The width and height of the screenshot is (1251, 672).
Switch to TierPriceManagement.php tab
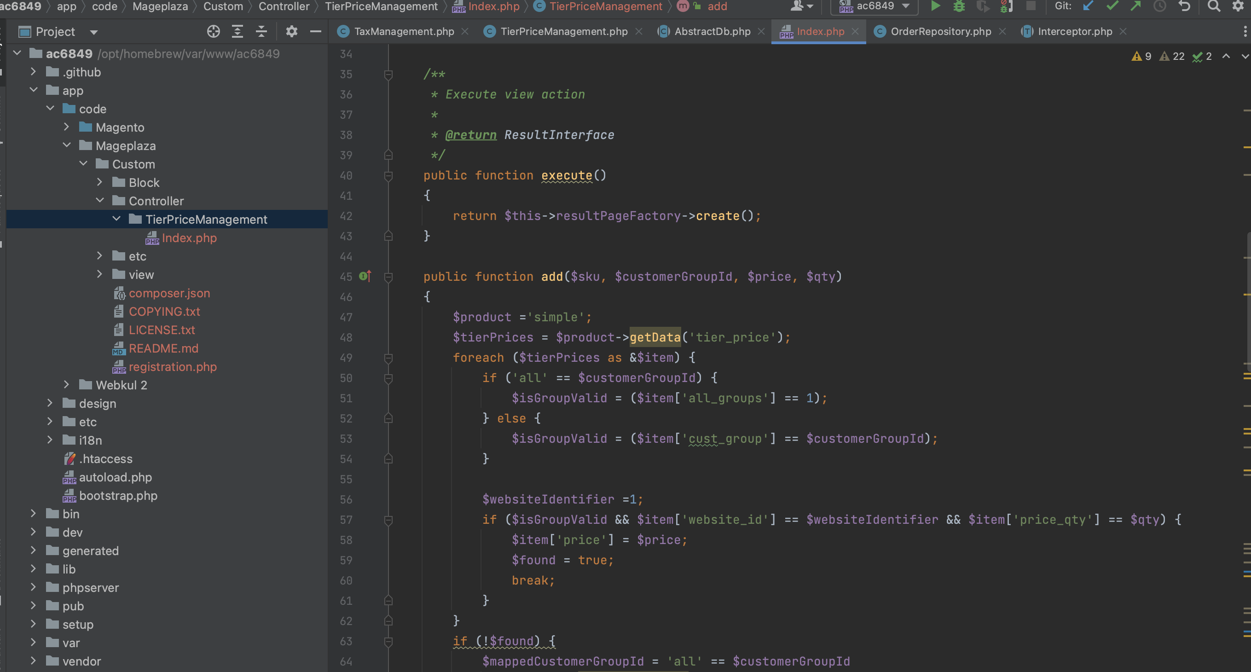click(x=563, y=32)
